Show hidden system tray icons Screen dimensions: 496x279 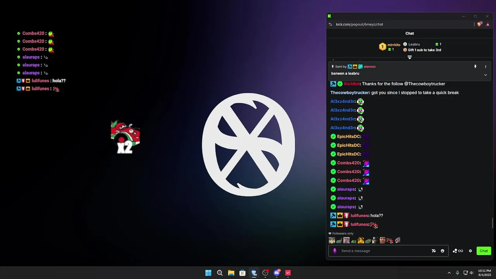click(449, 273)
